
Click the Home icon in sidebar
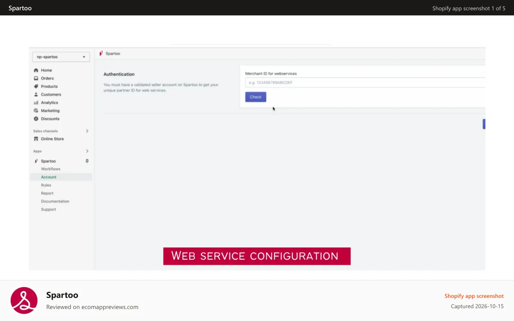click(36, 70)
